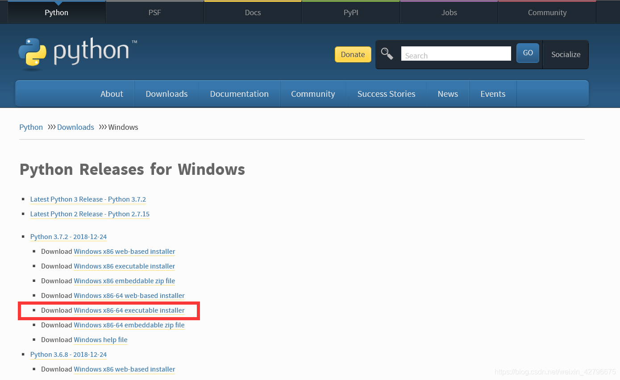Screen dimensions: 620x380
Task: Open Latest Python 3 Release - Python 3.7.2
Action: [88, 199]
